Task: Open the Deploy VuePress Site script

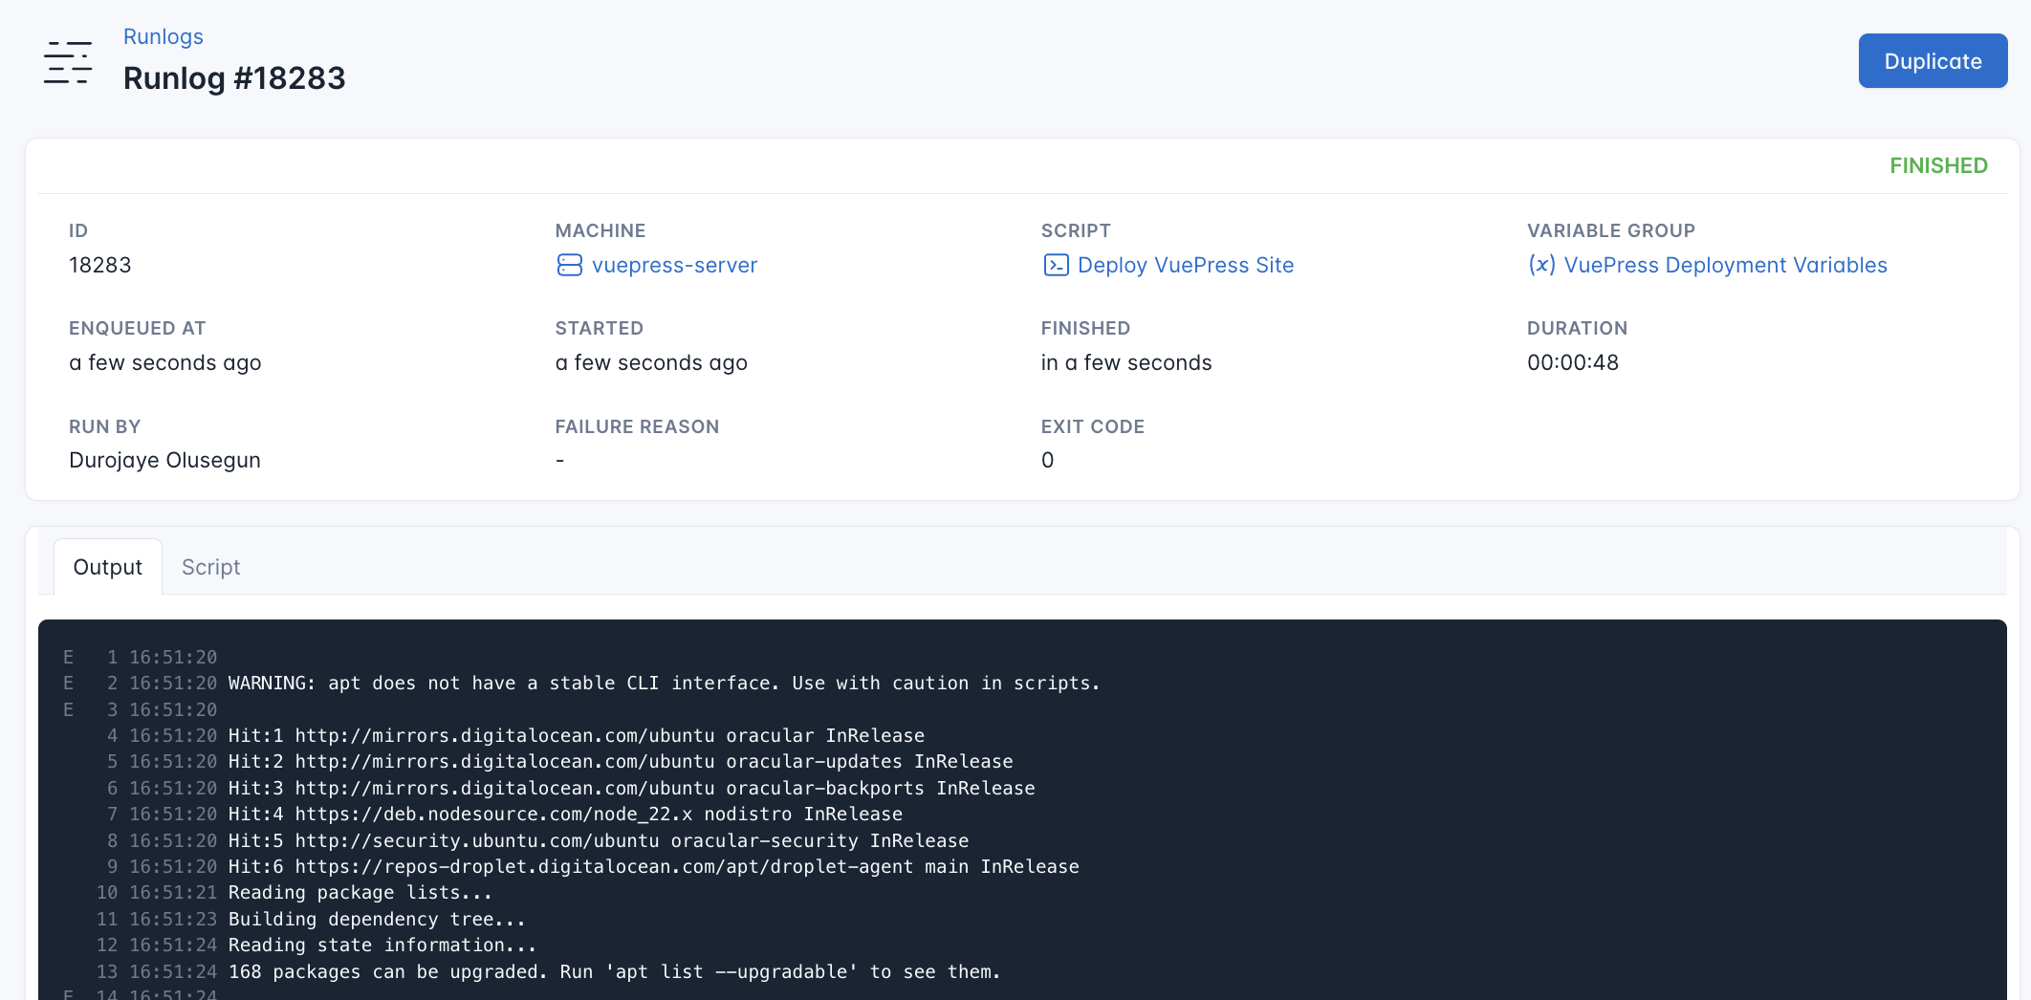Action: tap(1186, 265)
